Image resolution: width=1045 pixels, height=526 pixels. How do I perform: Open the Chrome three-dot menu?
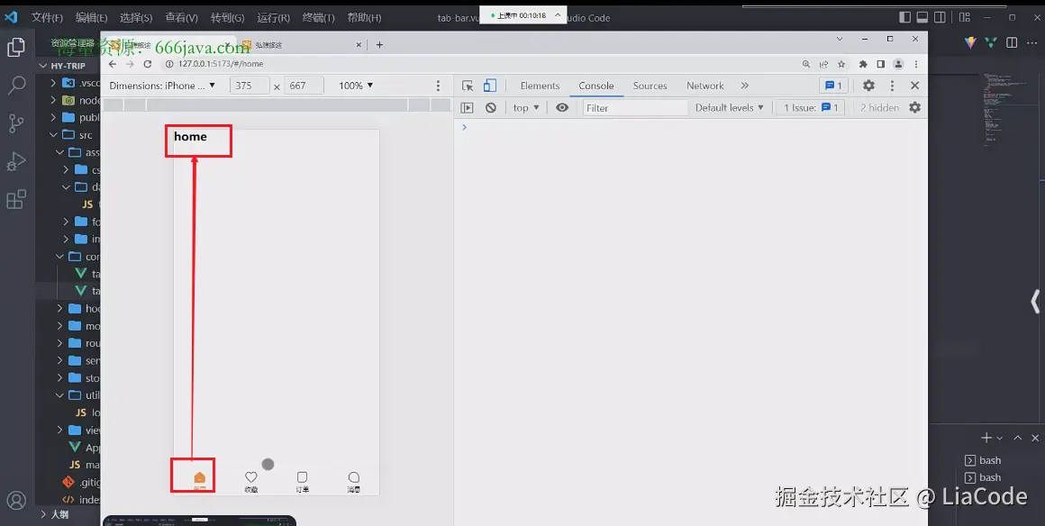916,64
